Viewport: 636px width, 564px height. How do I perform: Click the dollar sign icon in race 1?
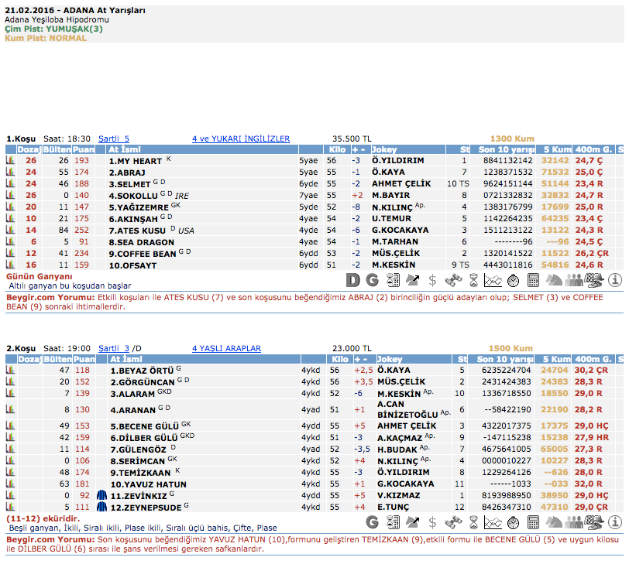pyautogui.click(x=432, y=280)
